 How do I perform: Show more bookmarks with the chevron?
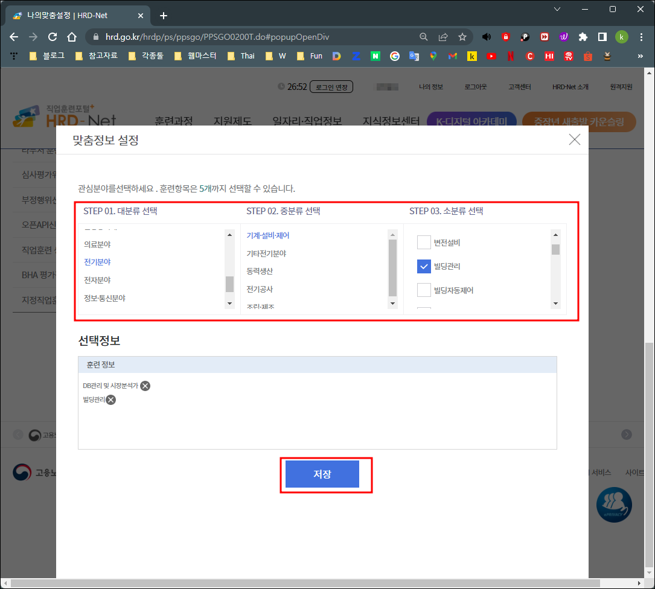640,56
